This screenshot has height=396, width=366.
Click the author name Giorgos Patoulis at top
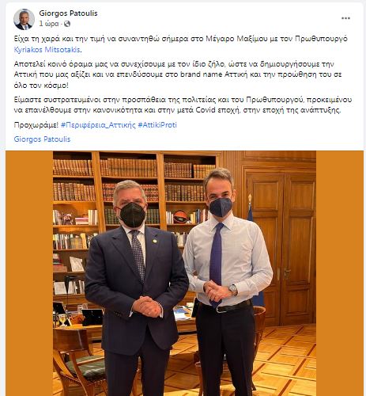[68, 13]
